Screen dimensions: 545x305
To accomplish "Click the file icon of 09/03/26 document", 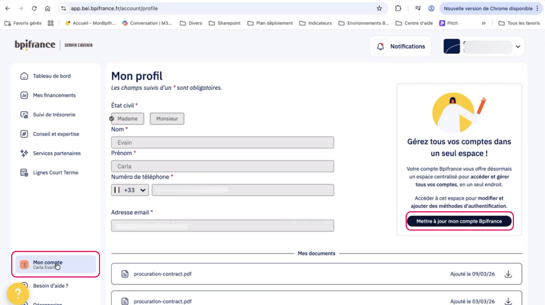I will click(x=125, y=274).
